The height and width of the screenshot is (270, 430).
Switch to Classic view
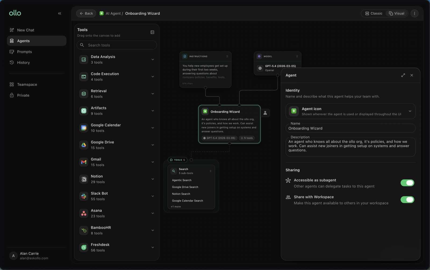pyautogui.click(x=374, y=13)
